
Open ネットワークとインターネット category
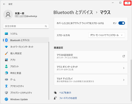tap(26, 47)
